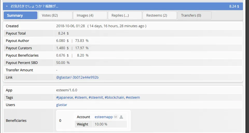Click the Payout Percent SBD 50.00 % value

[x=63, y=63]
